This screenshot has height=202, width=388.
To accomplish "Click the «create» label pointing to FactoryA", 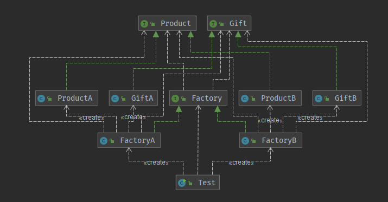I will coord(156,162).
